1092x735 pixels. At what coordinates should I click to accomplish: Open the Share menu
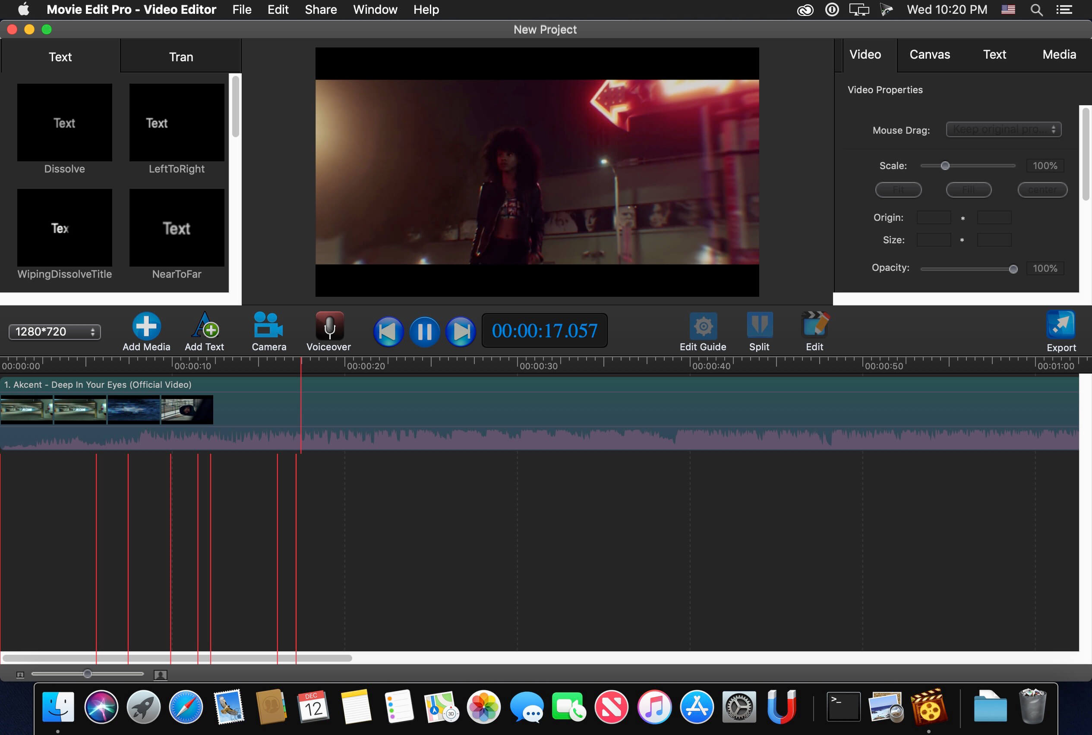320,9
